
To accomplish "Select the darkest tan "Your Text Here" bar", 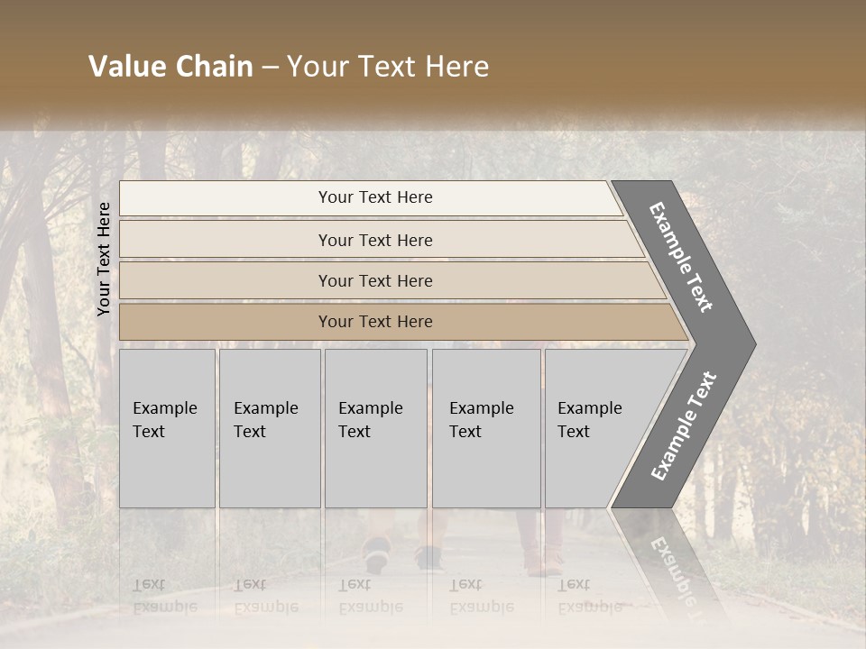I will pos(374,322).
